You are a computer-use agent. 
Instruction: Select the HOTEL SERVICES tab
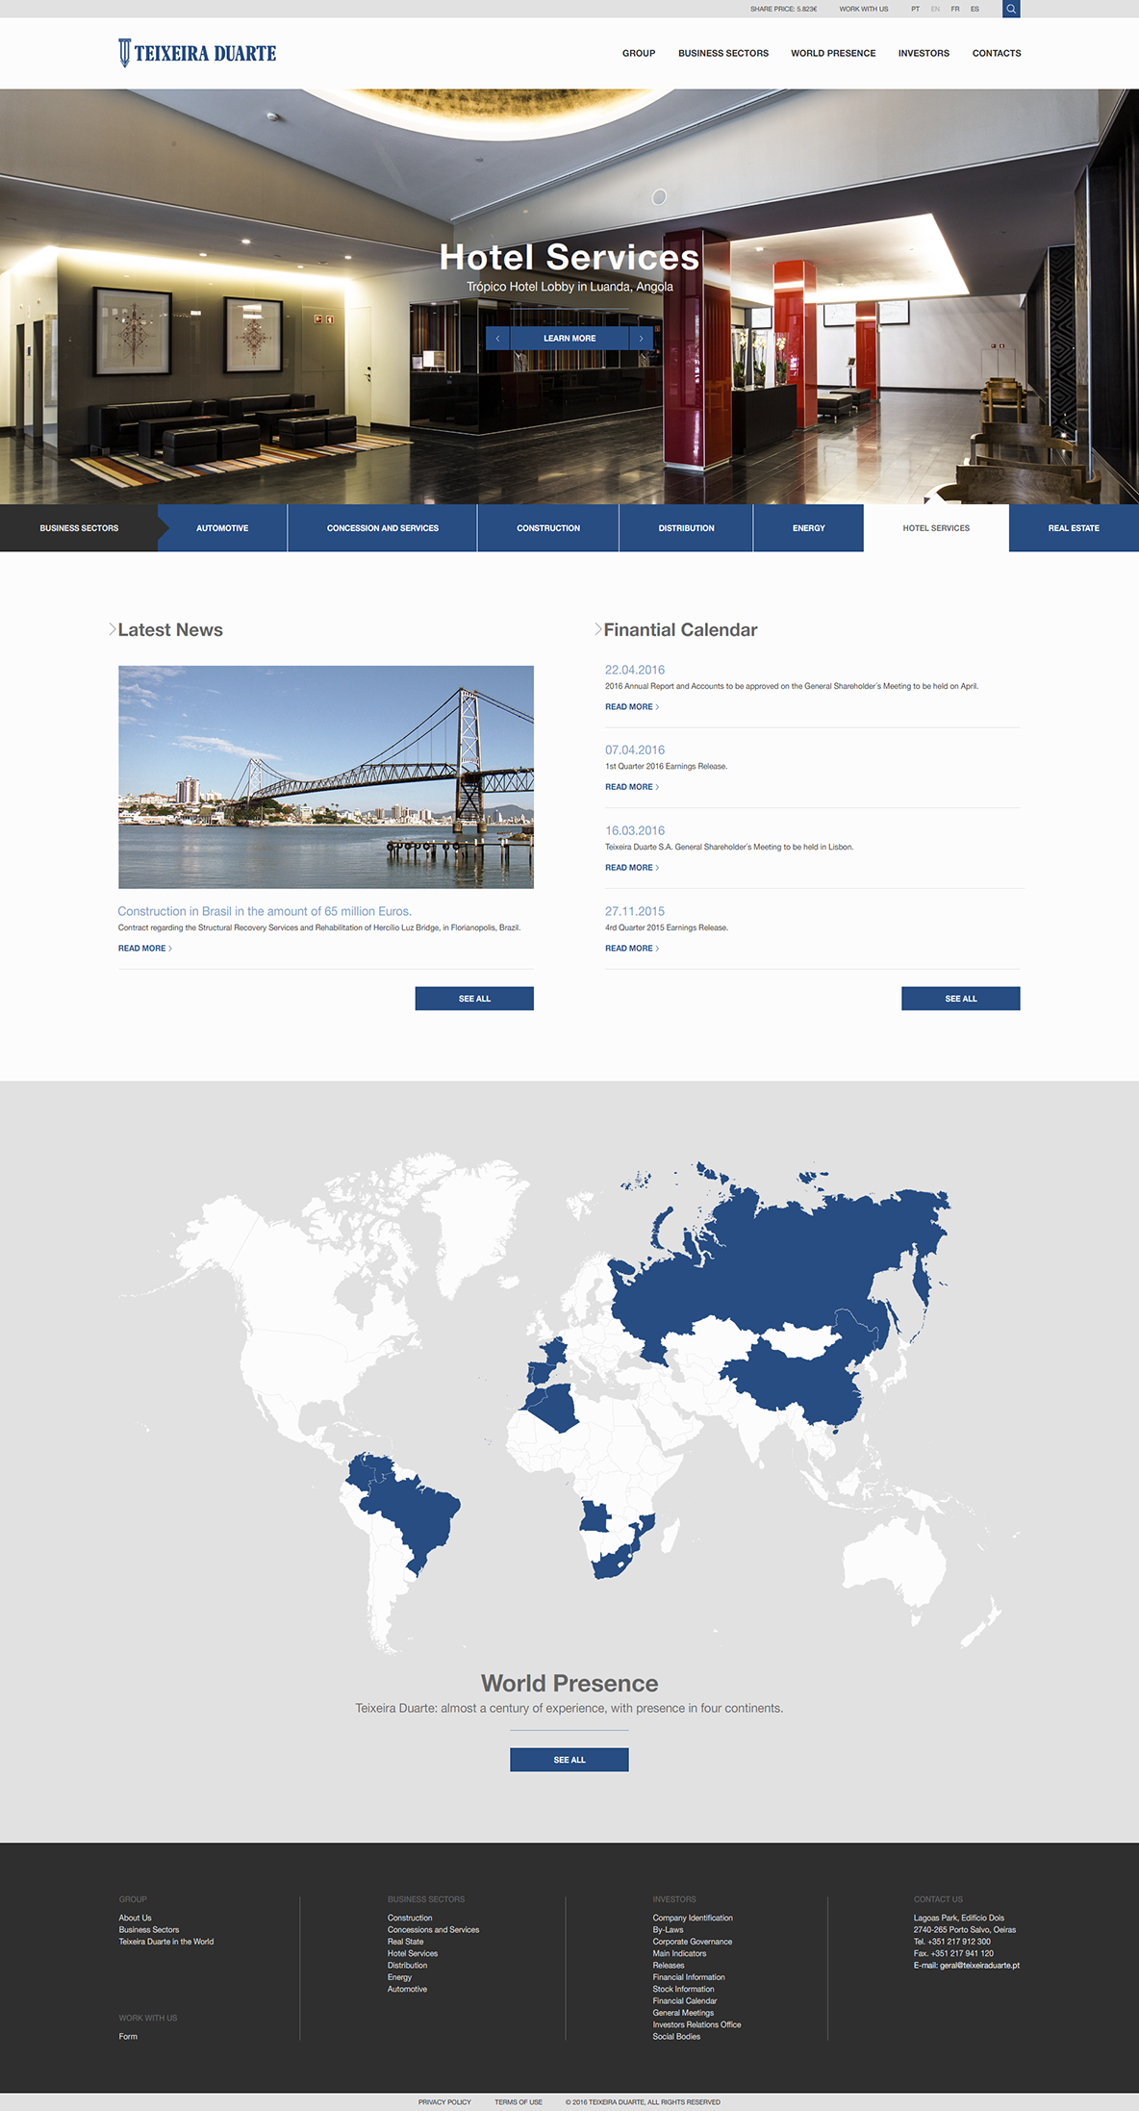(x=936, y=528)
